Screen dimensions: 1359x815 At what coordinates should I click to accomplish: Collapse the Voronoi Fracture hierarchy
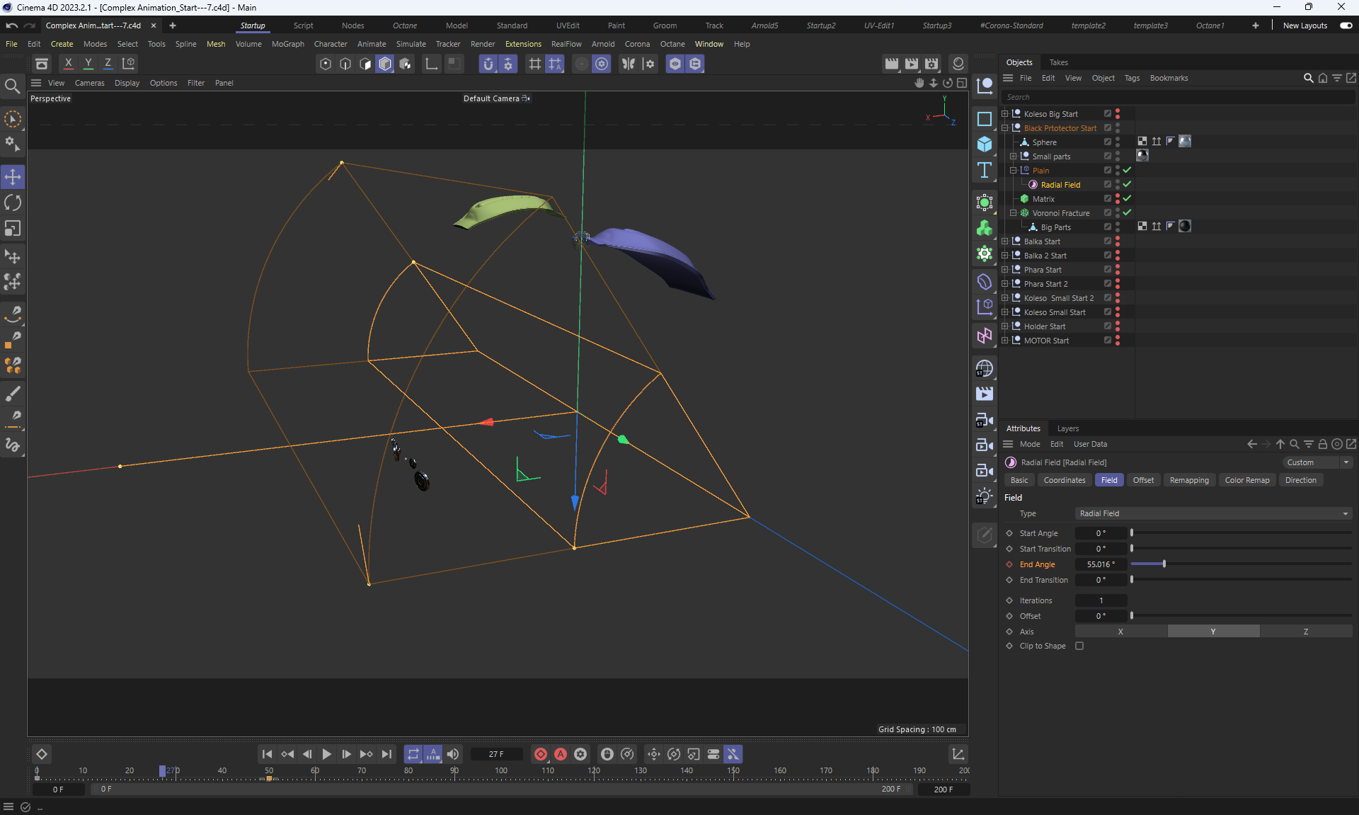point(1013,213)
